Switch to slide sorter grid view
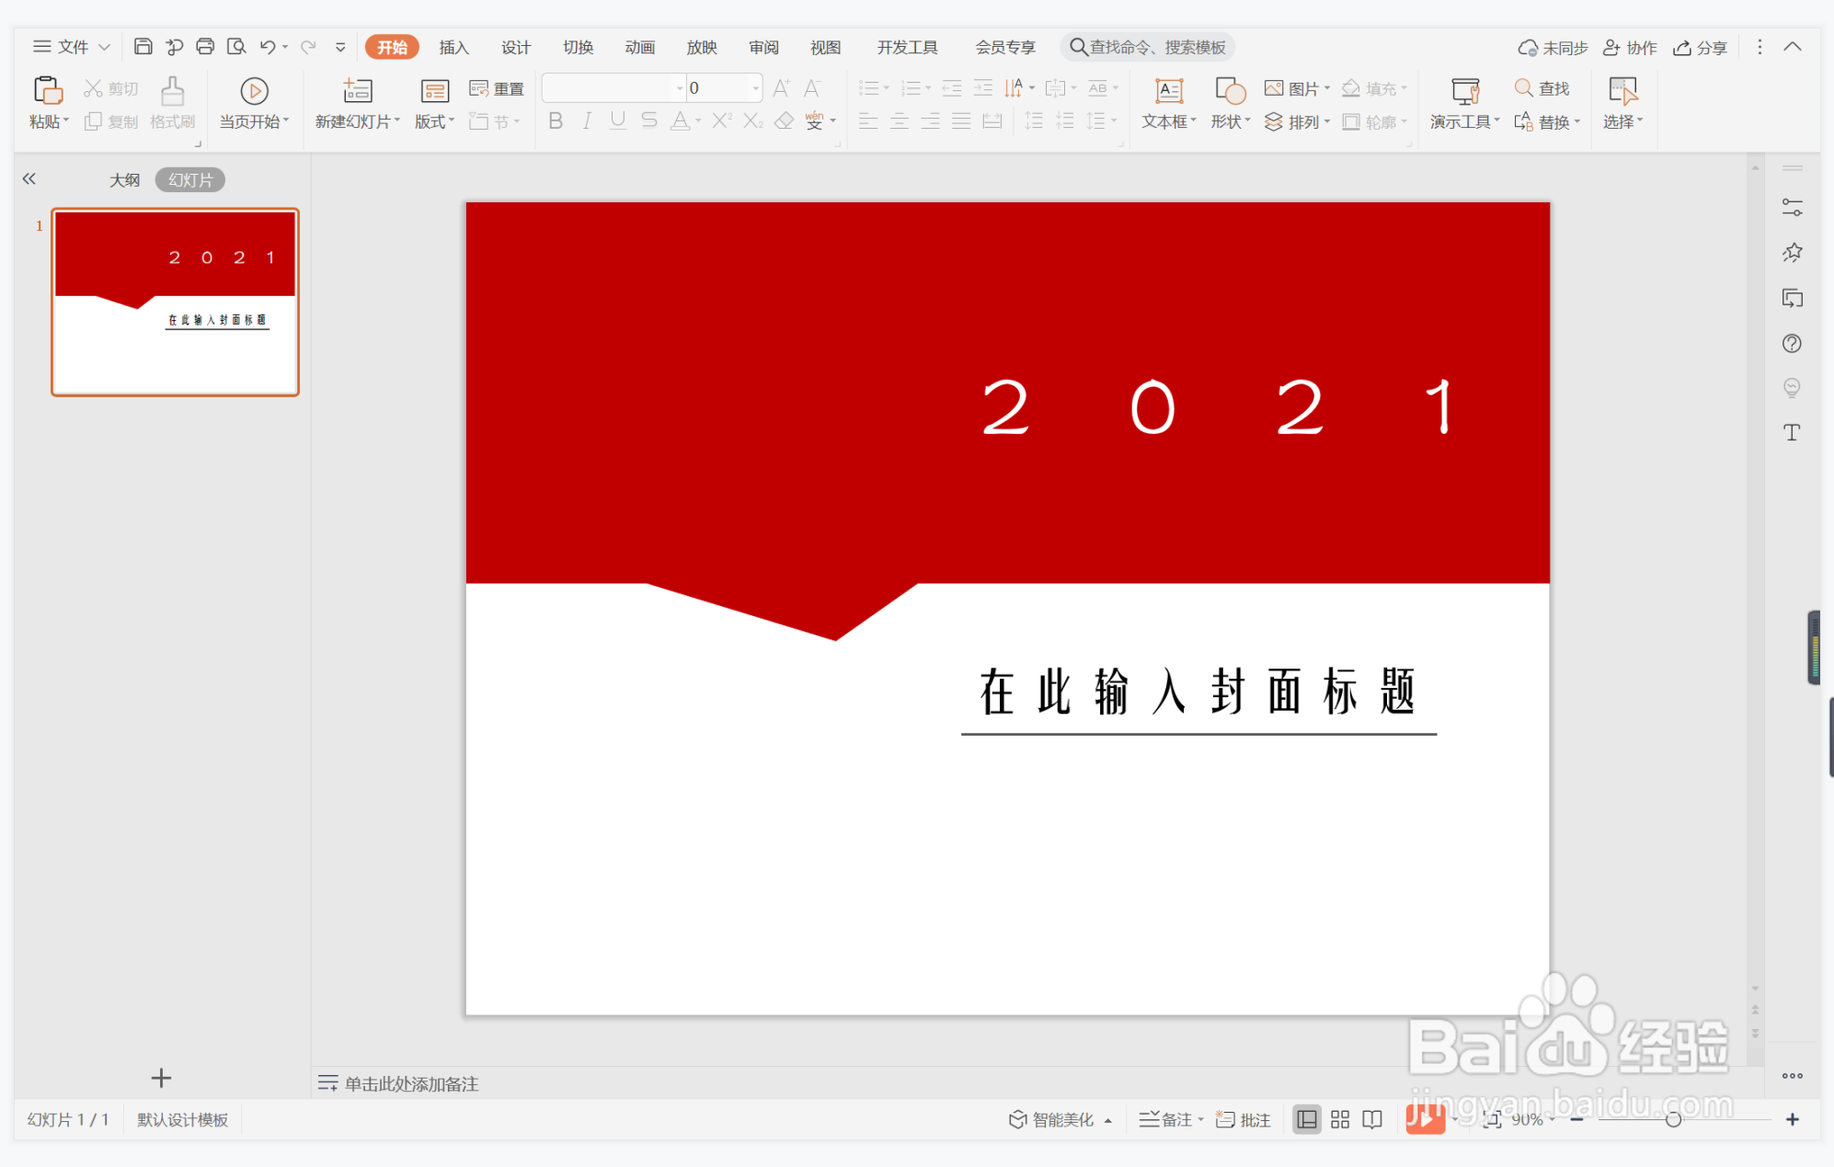The height and width of the screenshot is (1167, 1834). tap(1340, 1119)
